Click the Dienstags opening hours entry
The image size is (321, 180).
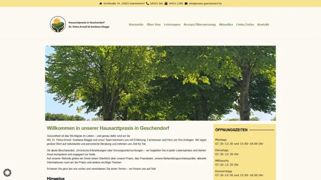[x=227, y=152]
